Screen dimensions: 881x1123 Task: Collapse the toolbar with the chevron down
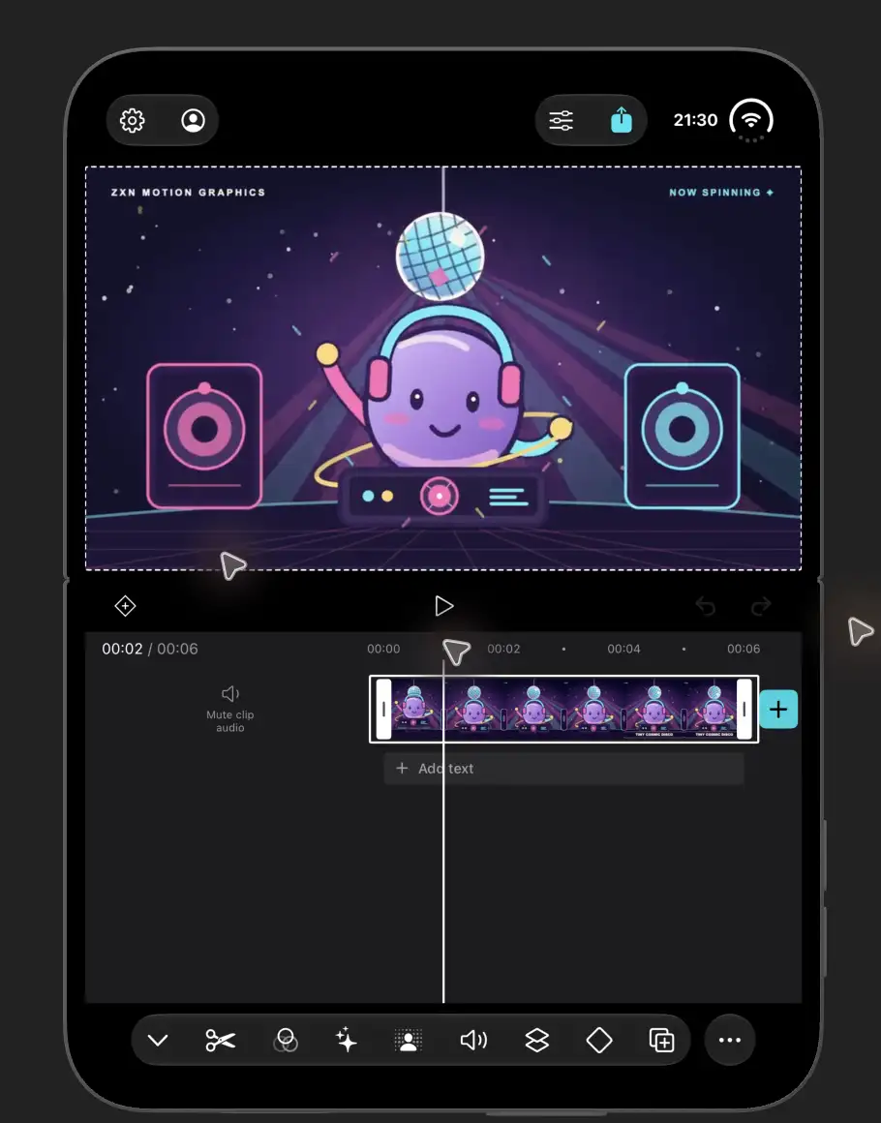158,1040
